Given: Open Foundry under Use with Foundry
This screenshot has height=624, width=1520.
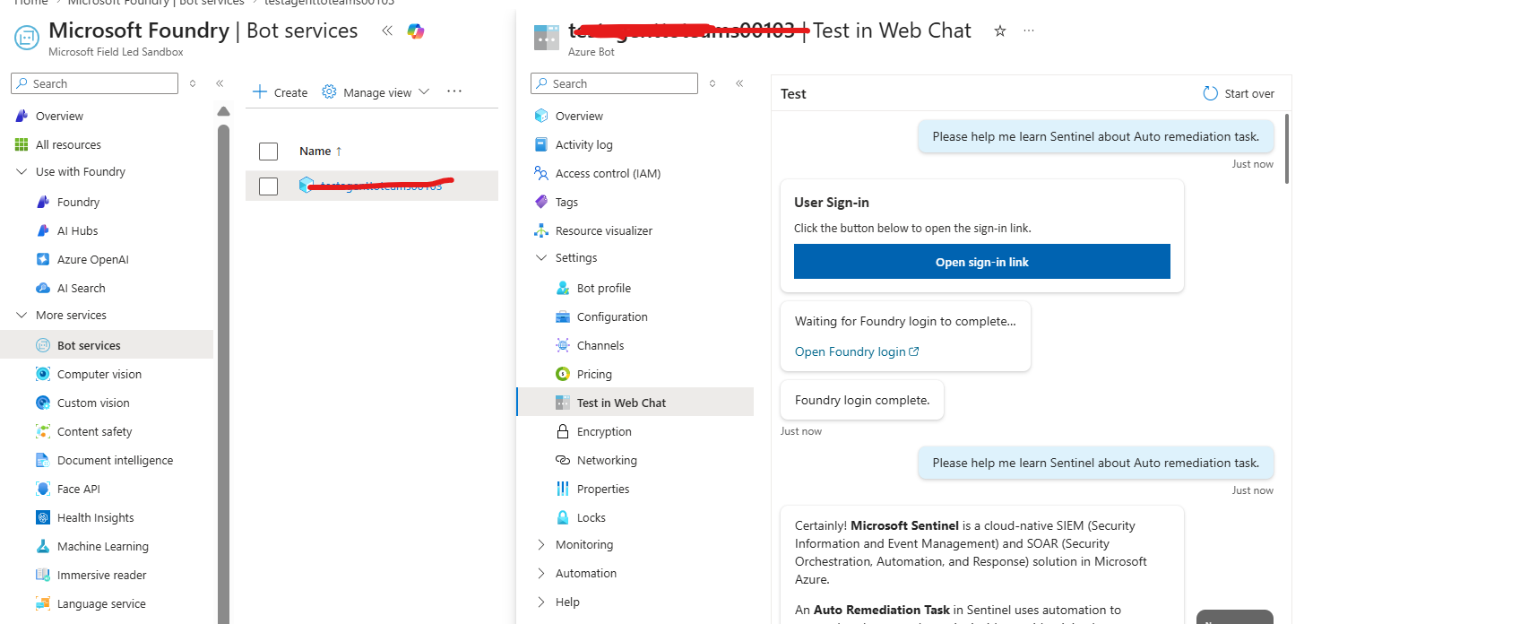Looking at the screenshot, I should click(x=78, y=202).
